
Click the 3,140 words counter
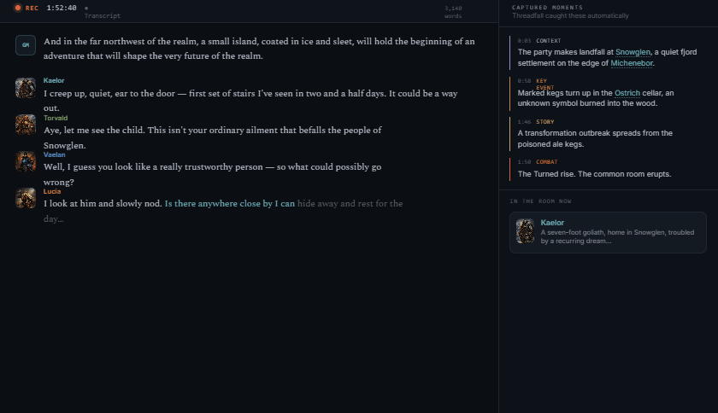tap(453, 12)
